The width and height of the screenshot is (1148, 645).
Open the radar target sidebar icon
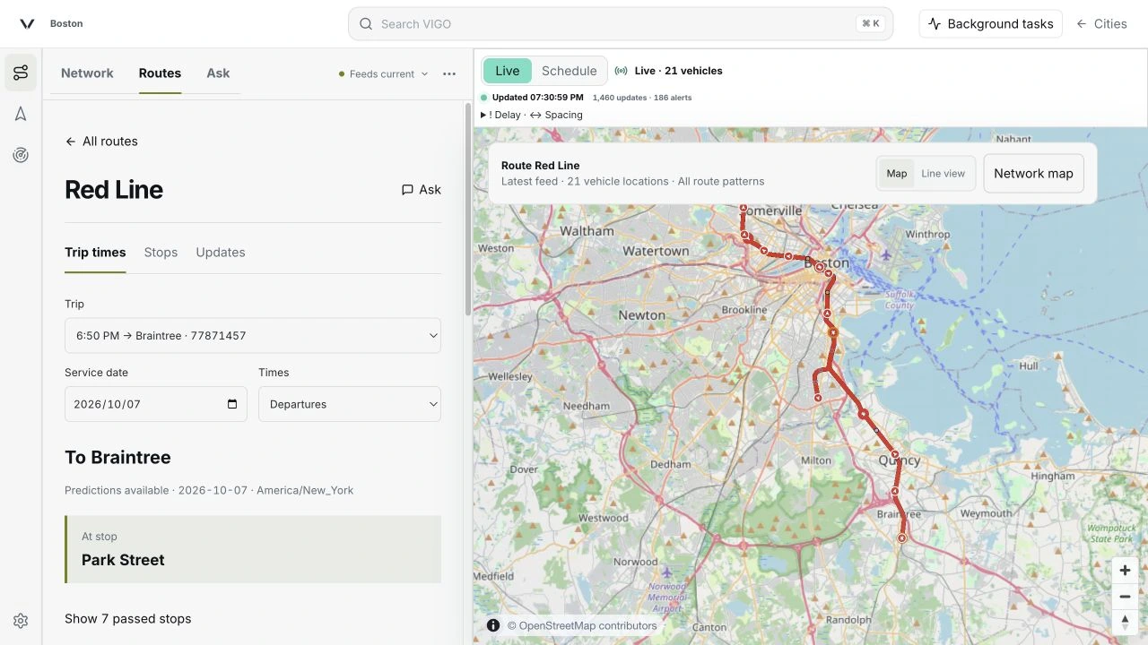(x=21, y=155)
